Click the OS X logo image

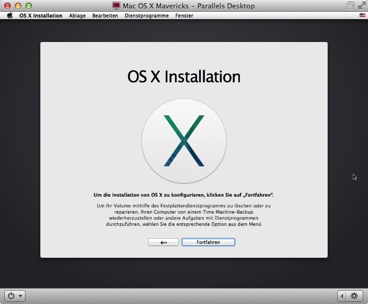click(184, 141)
